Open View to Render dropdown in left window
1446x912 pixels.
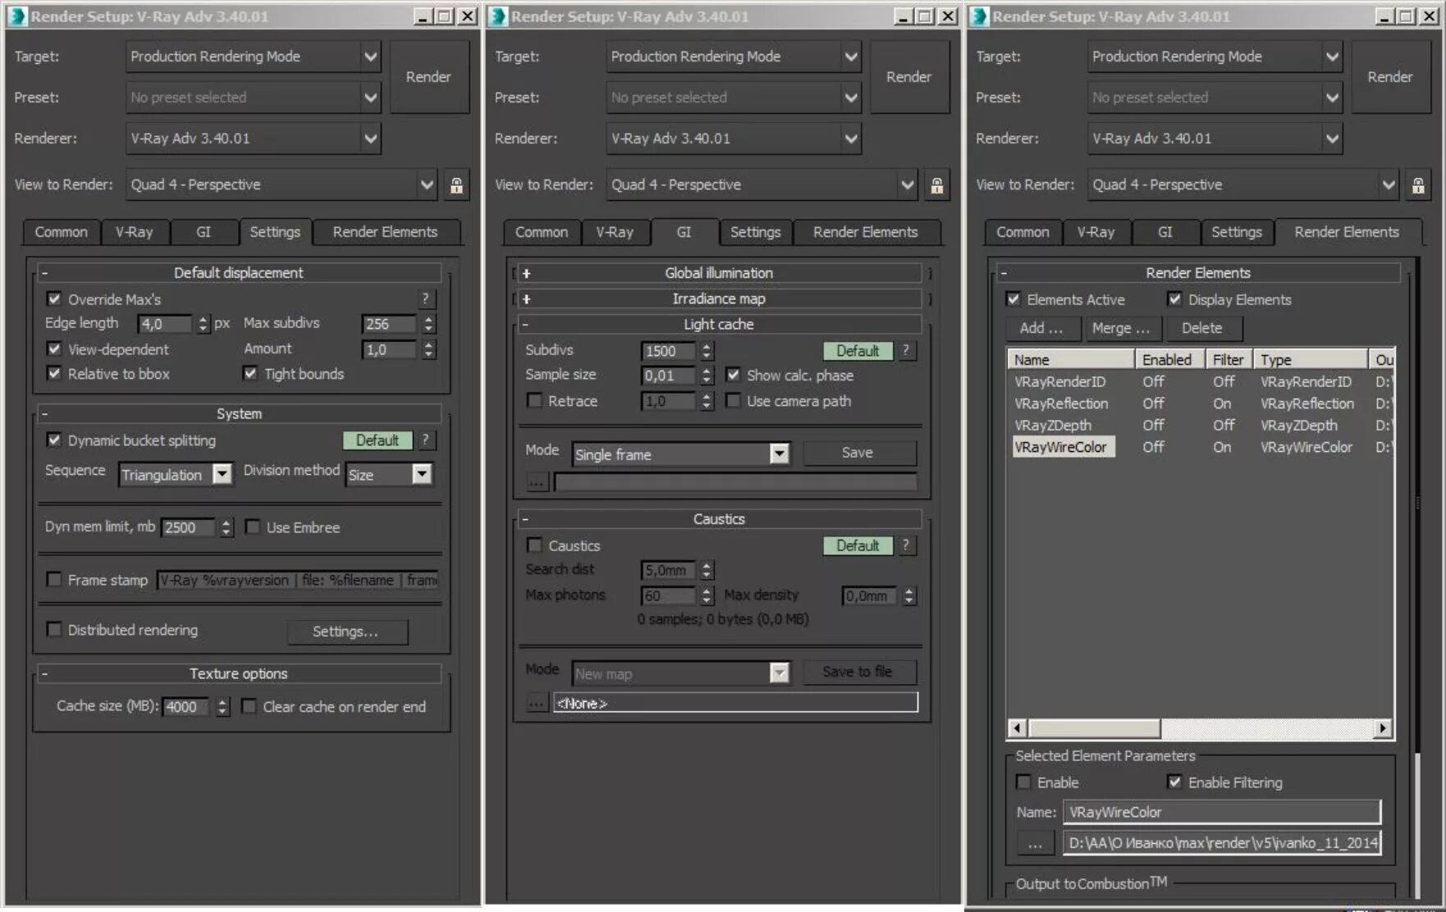(281, 185)
